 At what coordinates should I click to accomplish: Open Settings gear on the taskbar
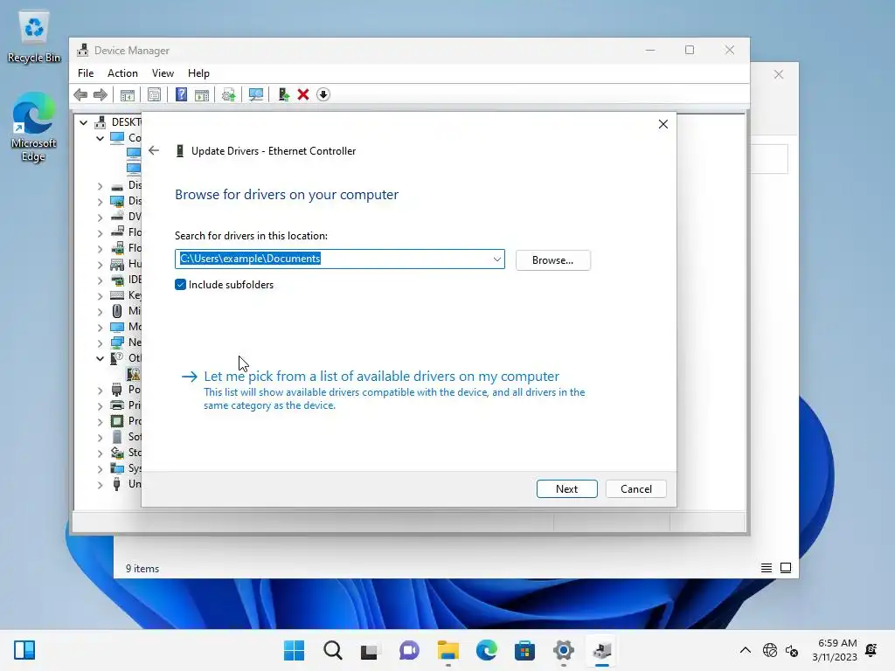(564, 650)
